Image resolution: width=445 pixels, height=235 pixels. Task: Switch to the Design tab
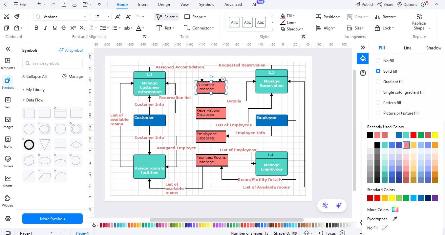164,5
